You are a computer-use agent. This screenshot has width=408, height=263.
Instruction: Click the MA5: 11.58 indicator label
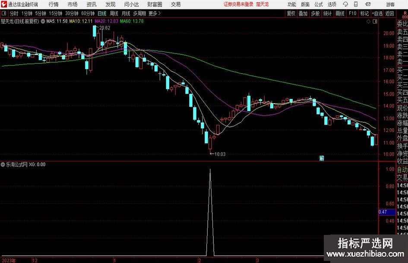coord(57,21)
